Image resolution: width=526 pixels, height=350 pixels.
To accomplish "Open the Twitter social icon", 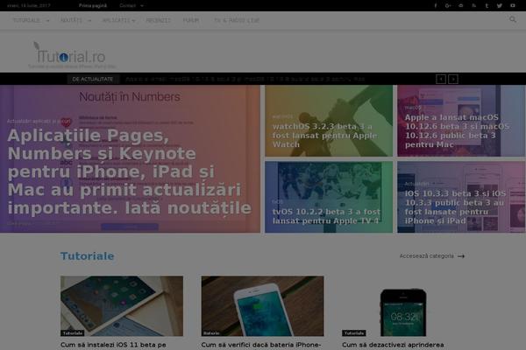I will [x=500, y=6].
